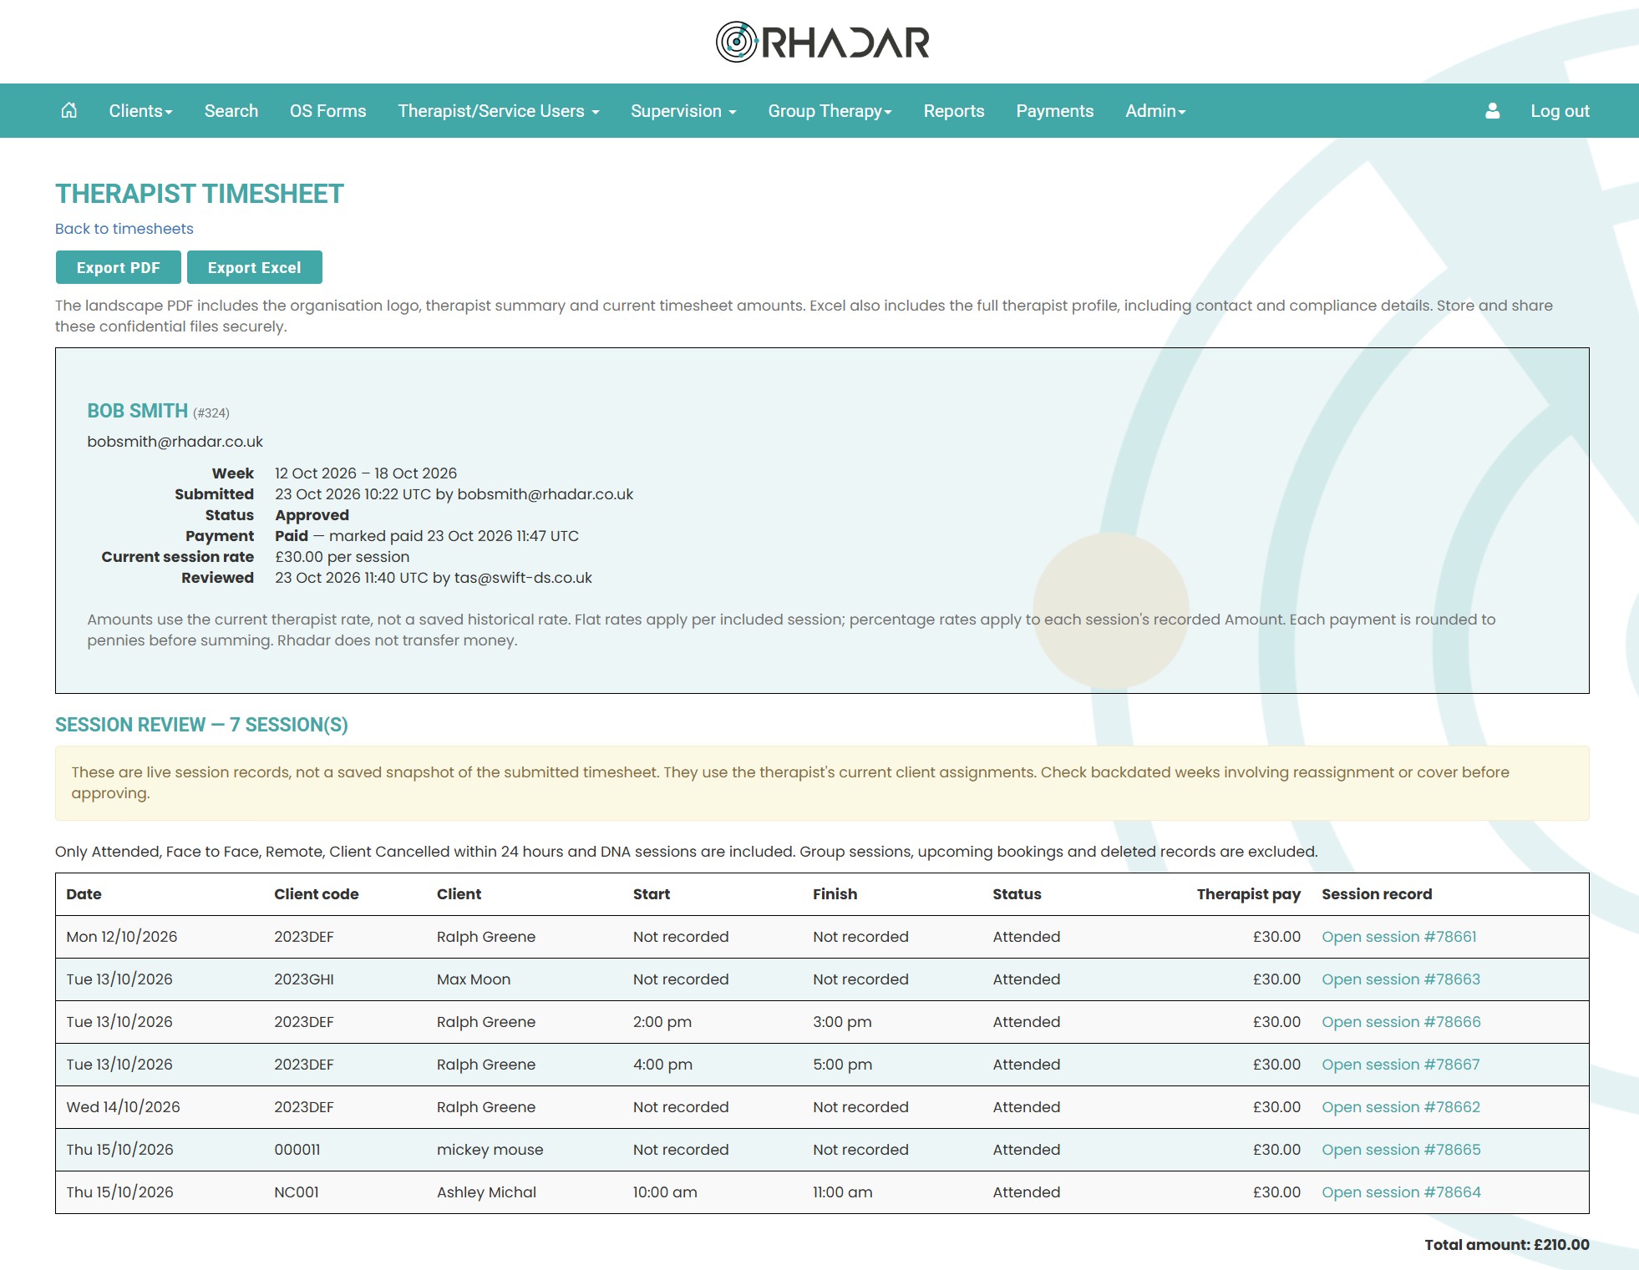The height and width of the screenshot is (1270, 1639).
Task: Open the user profile icon
Action: click(x=1492, y=111)
